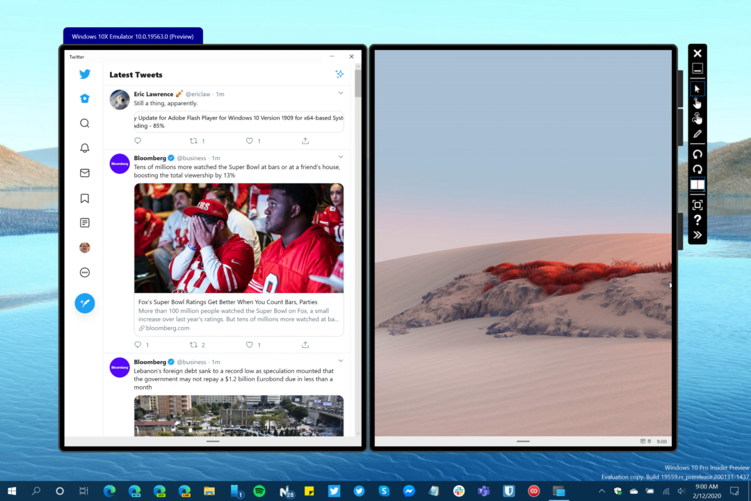Select the pen input tool in emulator toolbar
The width and height of the screenshot is (751, 501).
click(697, 132)
